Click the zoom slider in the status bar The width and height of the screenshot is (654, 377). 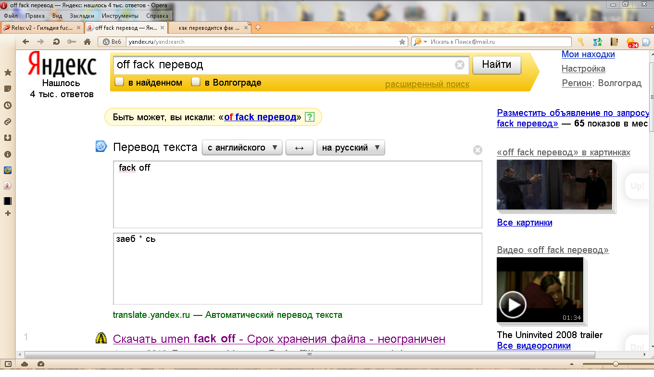coord(616,364)
